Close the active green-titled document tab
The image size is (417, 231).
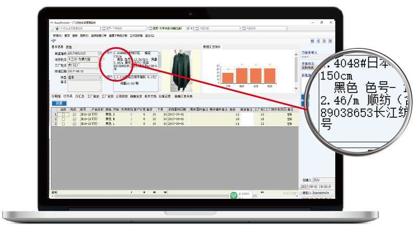point(191,28)
